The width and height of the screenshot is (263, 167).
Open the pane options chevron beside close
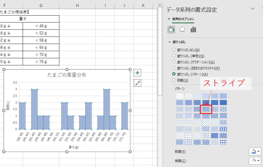(253, 9)
